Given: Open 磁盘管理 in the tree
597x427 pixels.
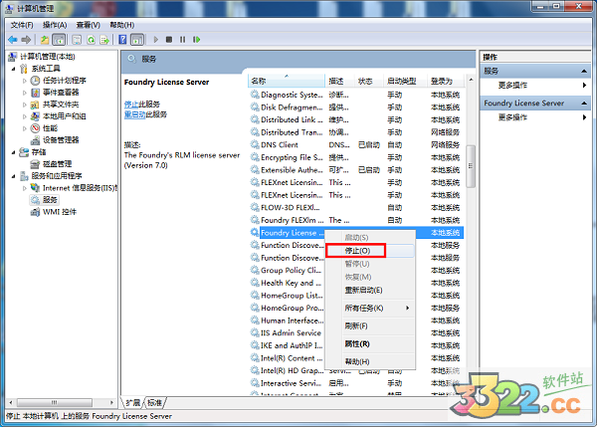Looking at the screenshot, I should pos(57,164).
